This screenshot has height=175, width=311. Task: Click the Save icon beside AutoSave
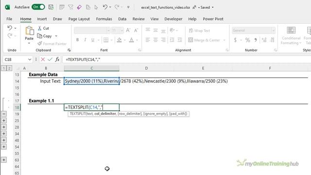click(51, 7)
